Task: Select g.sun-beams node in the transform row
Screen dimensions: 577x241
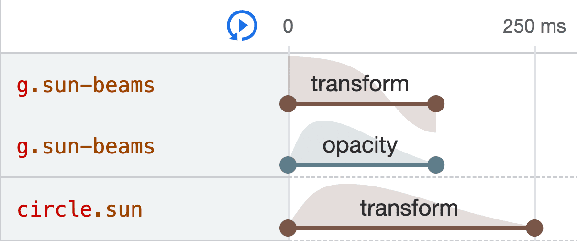Action: pos(86,86)
